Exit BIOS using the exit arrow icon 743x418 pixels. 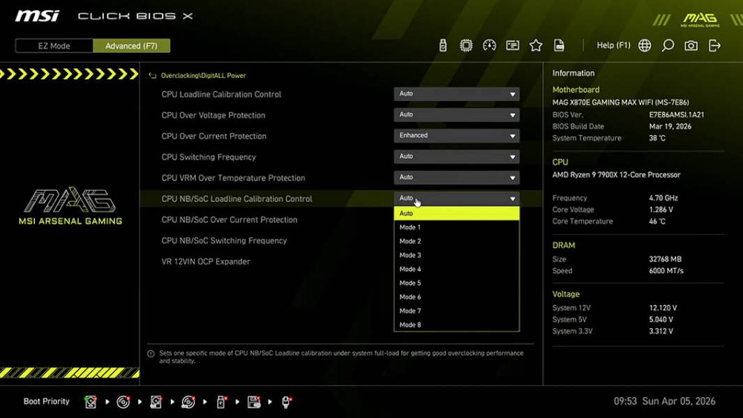click(x=714, y=45)
